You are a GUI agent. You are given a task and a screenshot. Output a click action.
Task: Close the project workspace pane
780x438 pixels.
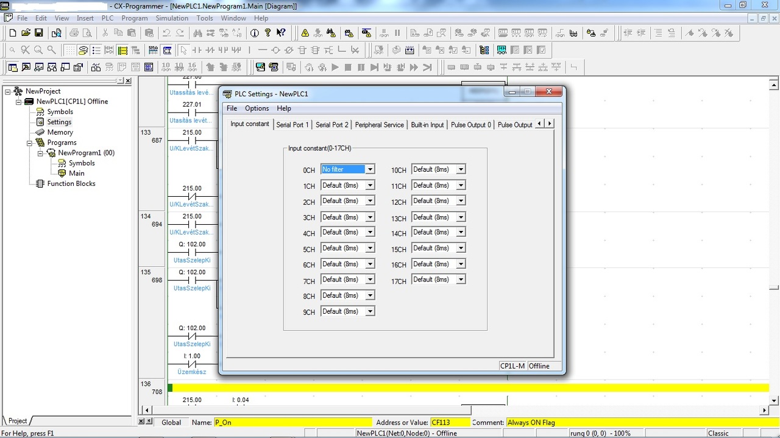tap(128, 80)
